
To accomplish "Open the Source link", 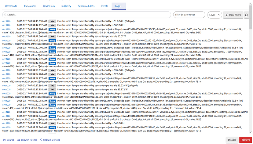I will [x=8, y=140].
